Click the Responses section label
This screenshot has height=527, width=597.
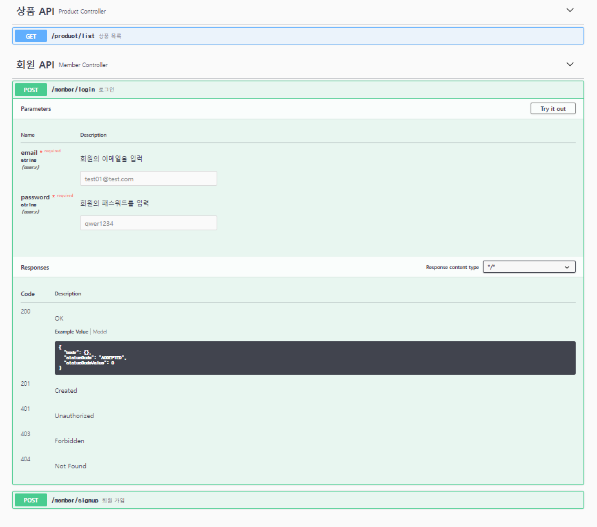35,268
